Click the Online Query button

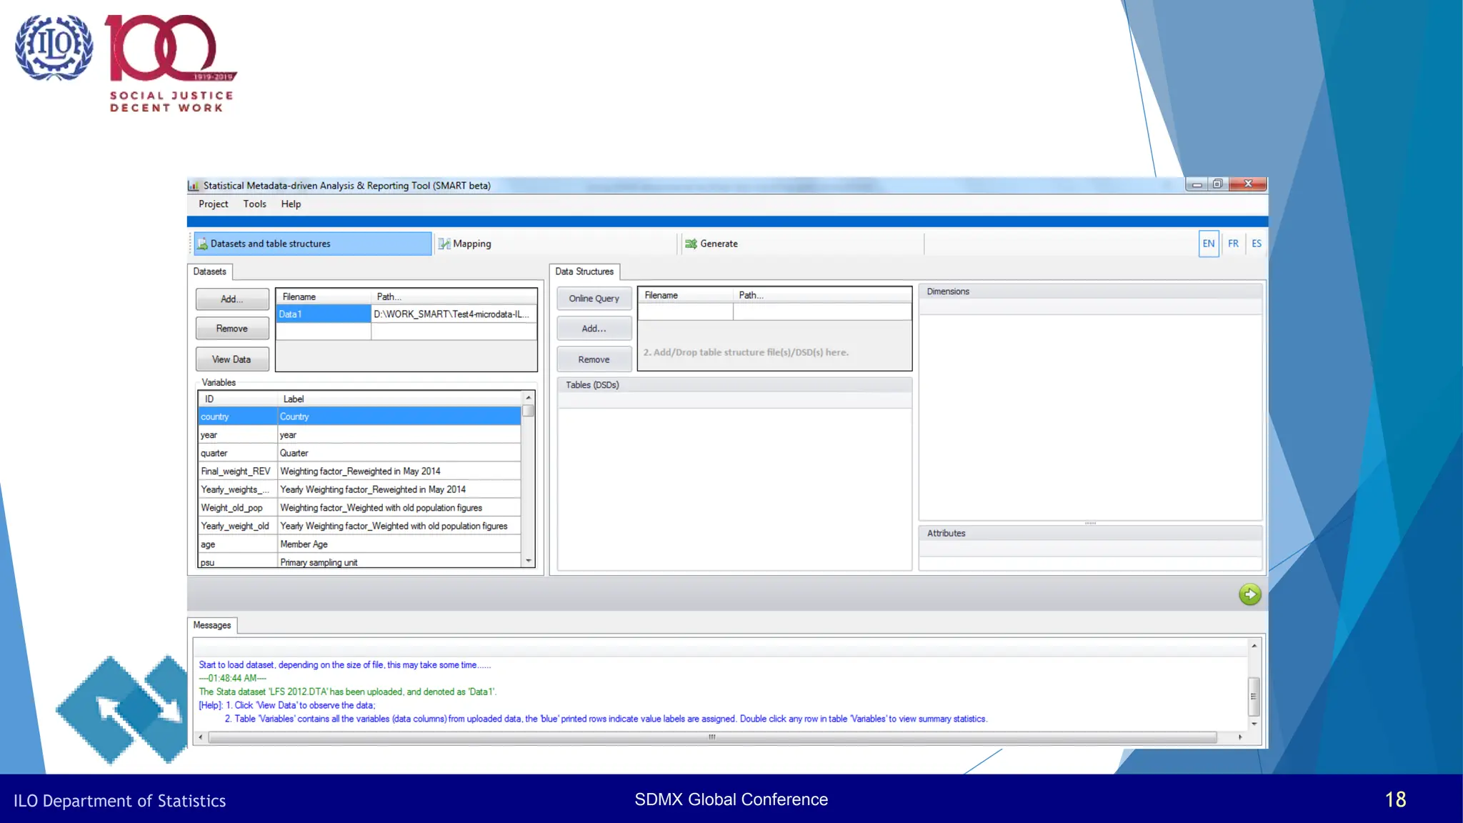[594, 299]
